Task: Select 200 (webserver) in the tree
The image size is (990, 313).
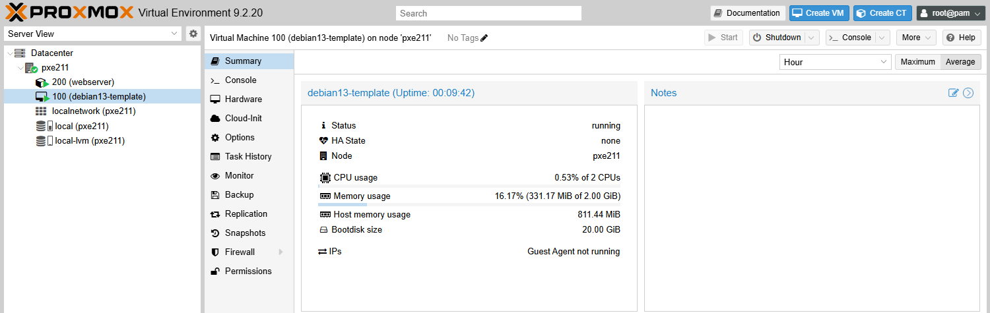Action: pyautogui.click(x=102, y=82)
